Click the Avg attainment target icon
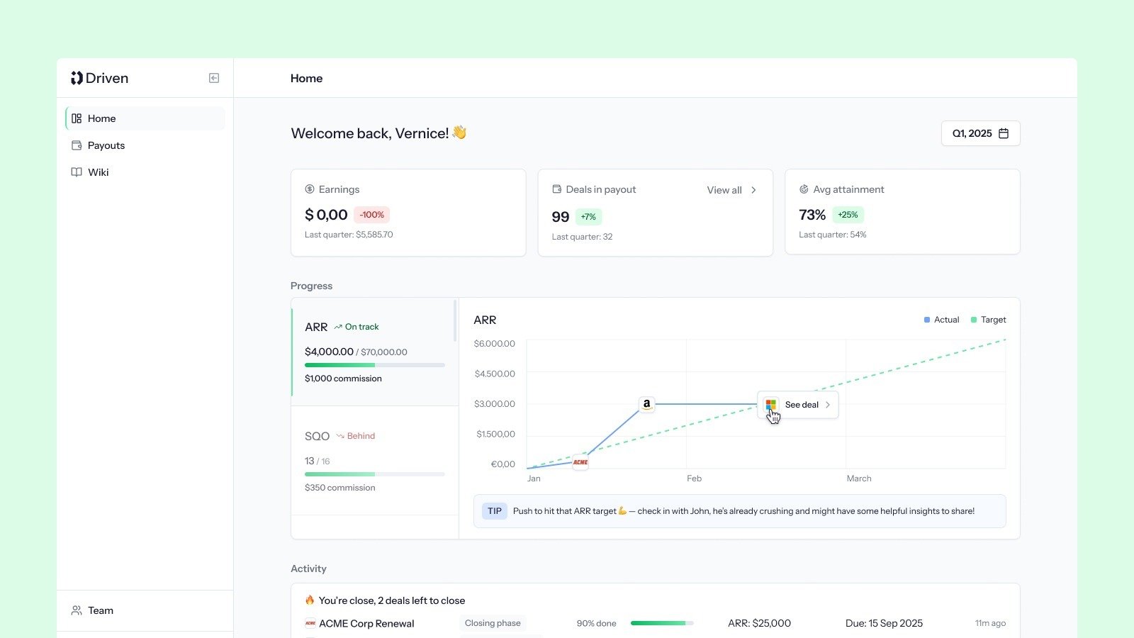The height and width of the screenshot is (638, 1134). (804, 189)
